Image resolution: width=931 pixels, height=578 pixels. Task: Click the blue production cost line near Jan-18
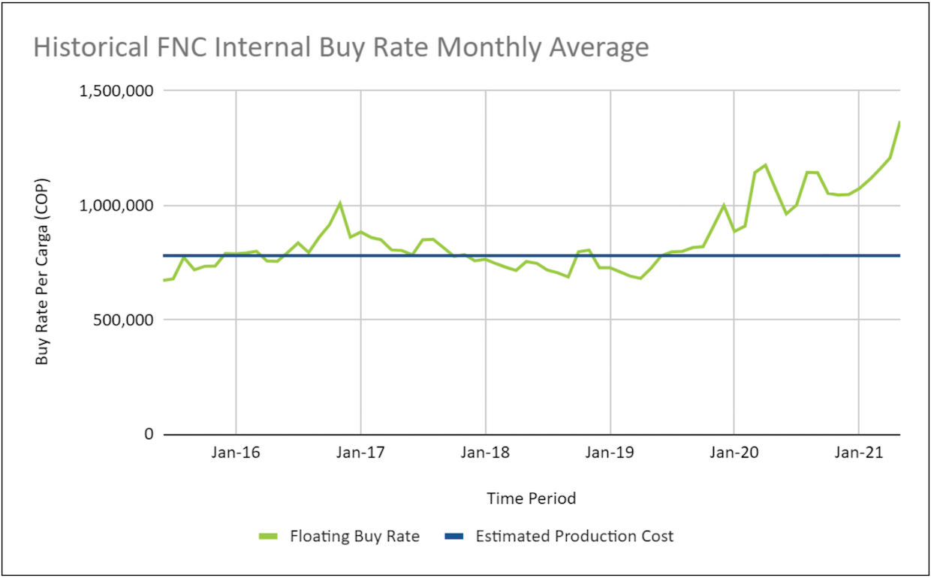point(486,256)
